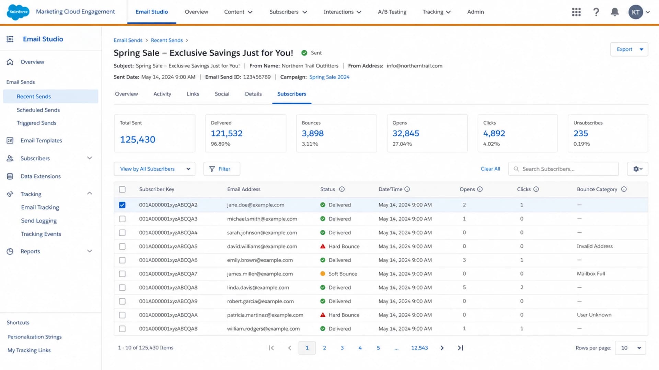Open the View by All Subscribers dropdown
659x370 pixels.
tap(154, 169)
